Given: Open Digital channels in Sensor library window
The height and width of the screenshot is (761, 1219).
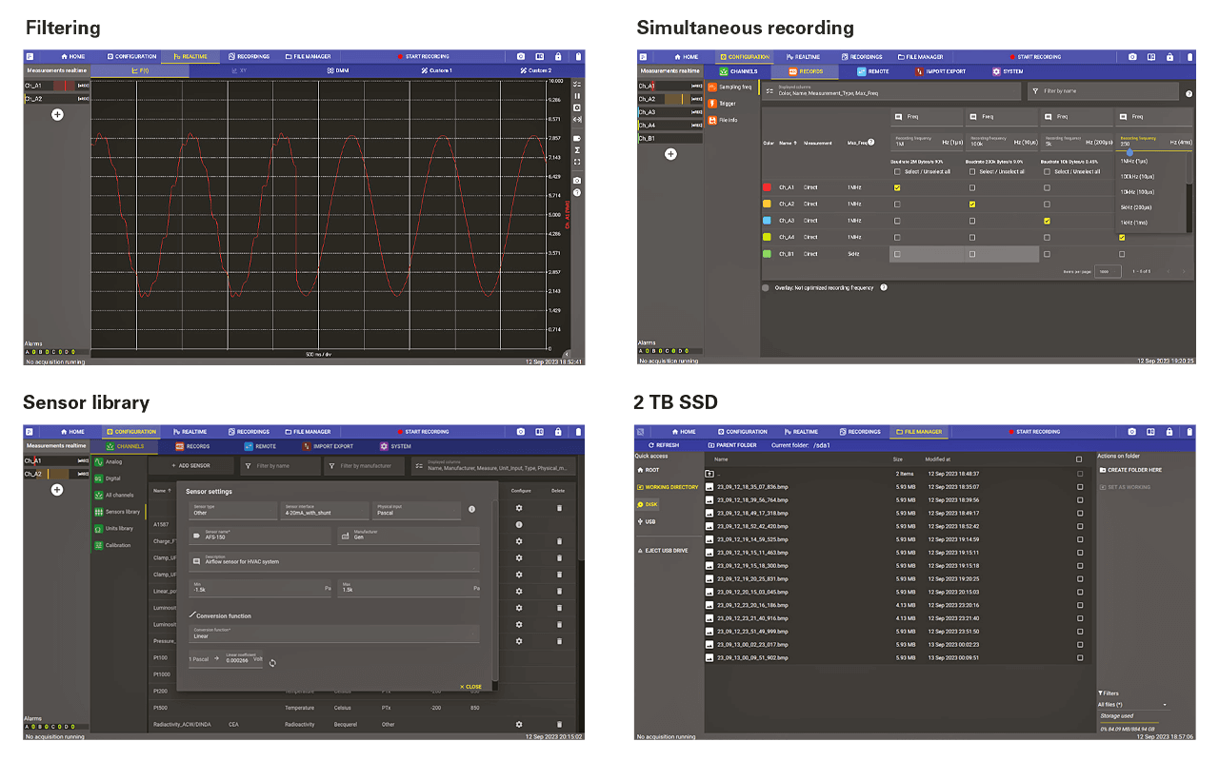Looking at the screenshot, I should tap(108, 478).
